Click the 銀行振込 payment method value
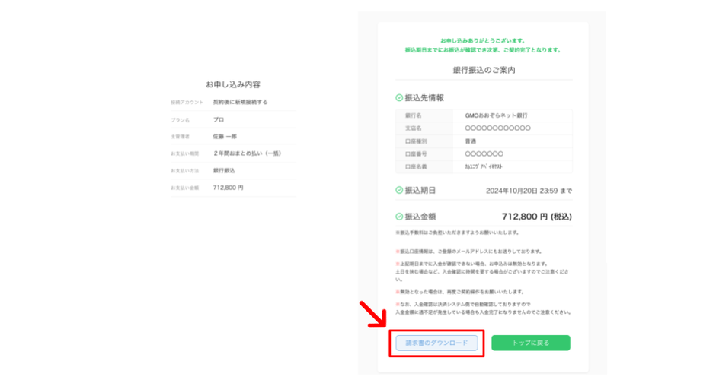The height and width of the screenshot is (386, 716). 224,170
